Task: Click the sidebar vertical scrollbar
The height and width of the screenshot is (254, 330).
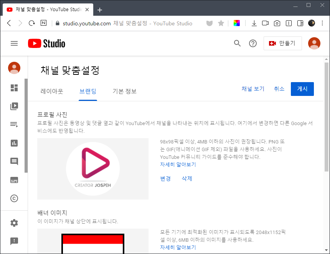Action: [x=26, y=125]
